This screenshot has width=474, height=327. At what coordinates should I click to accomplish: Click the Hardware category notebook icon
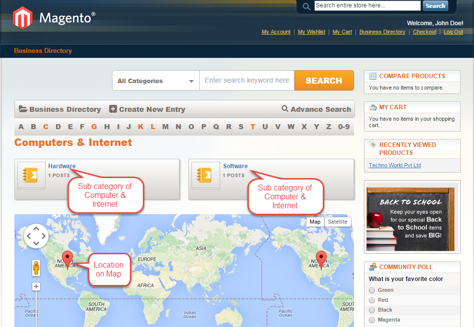(x=30, y=175)
